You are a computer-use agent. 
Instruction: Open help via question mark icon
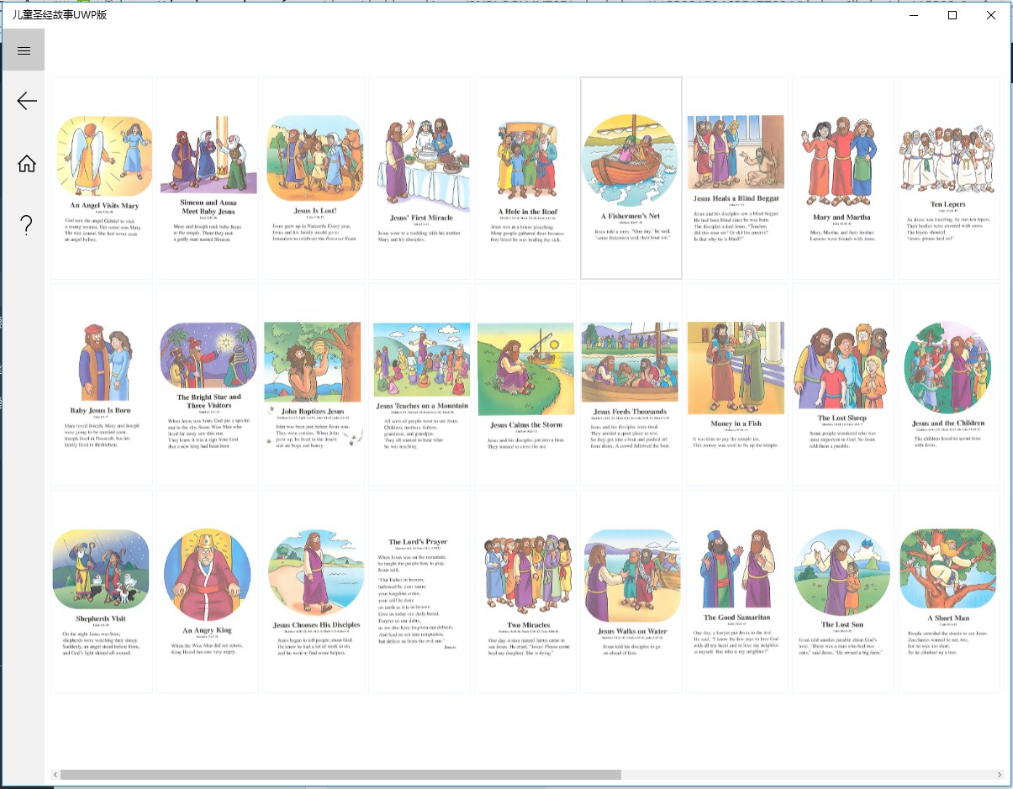point(27,225)
